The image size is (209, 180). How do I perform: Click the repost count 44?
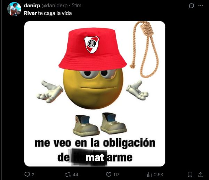coord(75,174)
